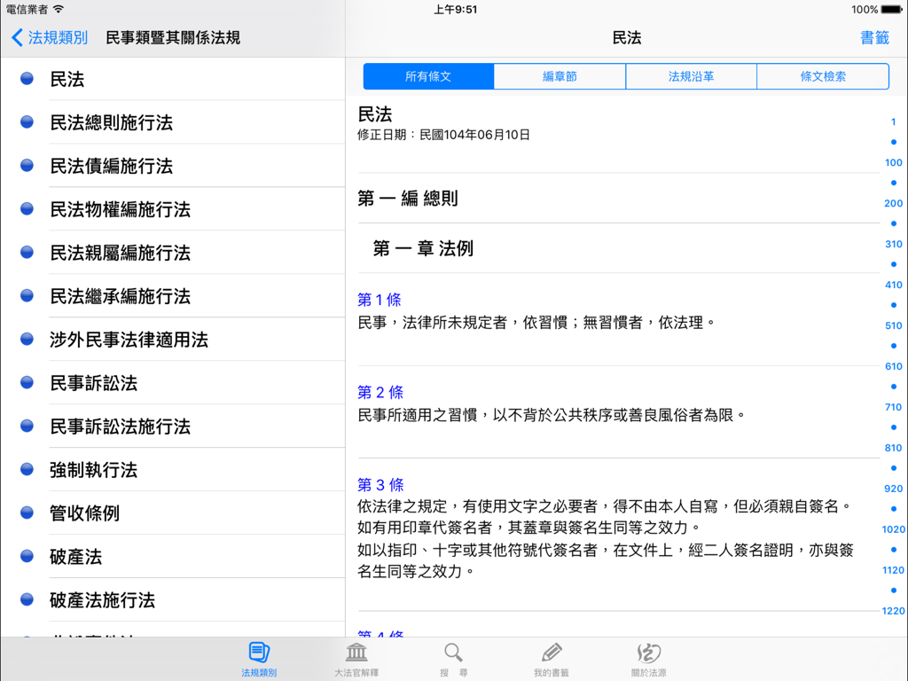Switch to the 條文檢索 segment

coord(822,76)
